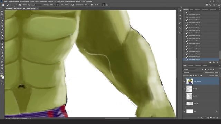Create a new group folder icon
The image size is (221, 124).
tap(211, 118)
